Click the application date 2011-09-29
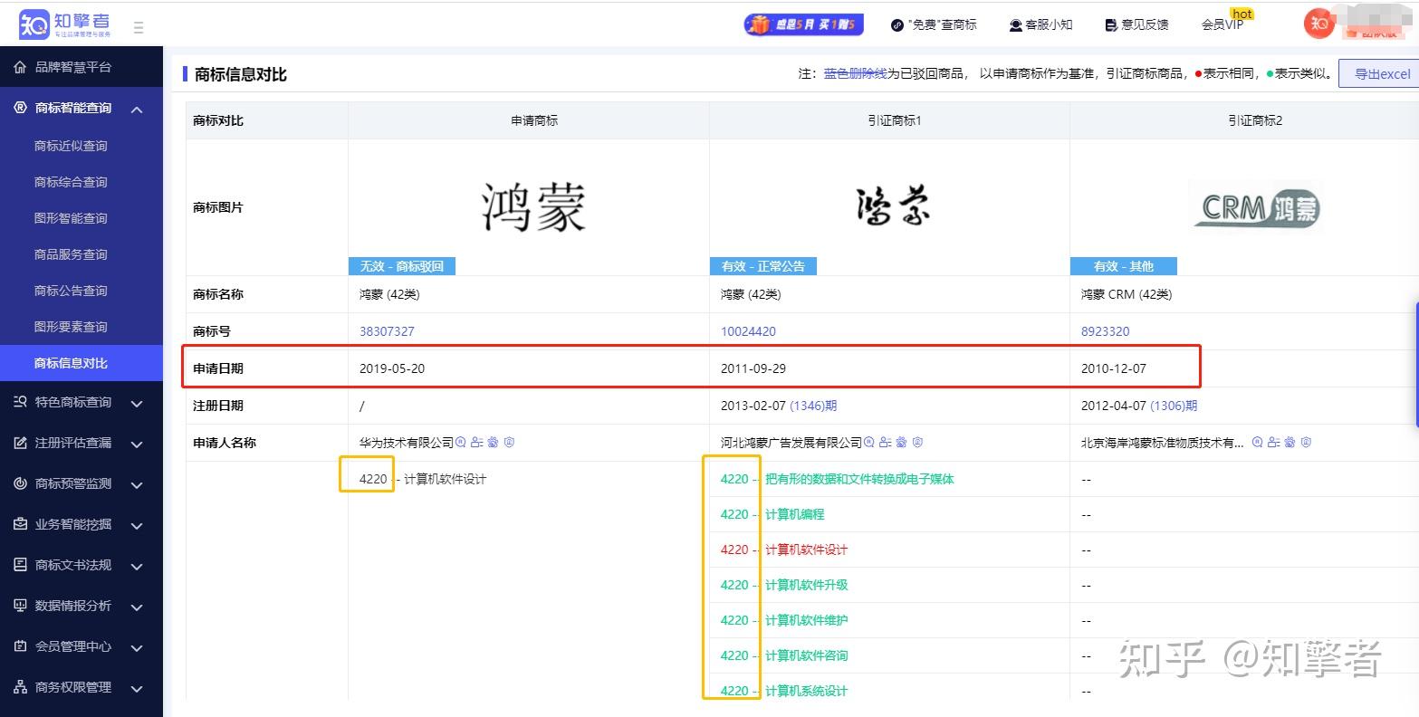Image resolution: width=1419 pixels, height=717 pixels. [753, 368]
